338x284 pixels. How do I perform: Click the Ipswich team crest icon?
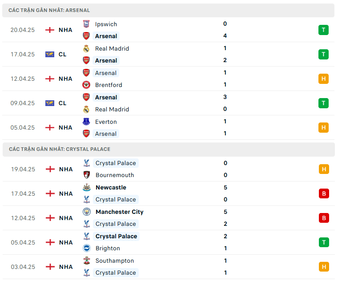click(x=86, y=24)
